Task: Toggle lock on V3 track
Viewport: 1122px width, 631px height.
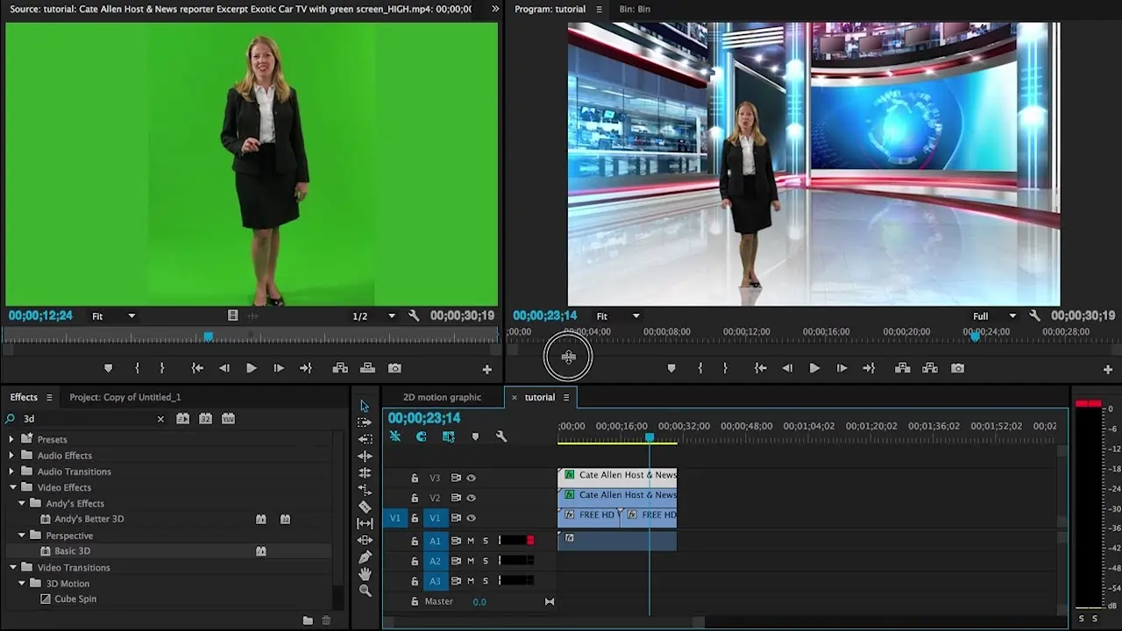Action: (x=415, y=478)
